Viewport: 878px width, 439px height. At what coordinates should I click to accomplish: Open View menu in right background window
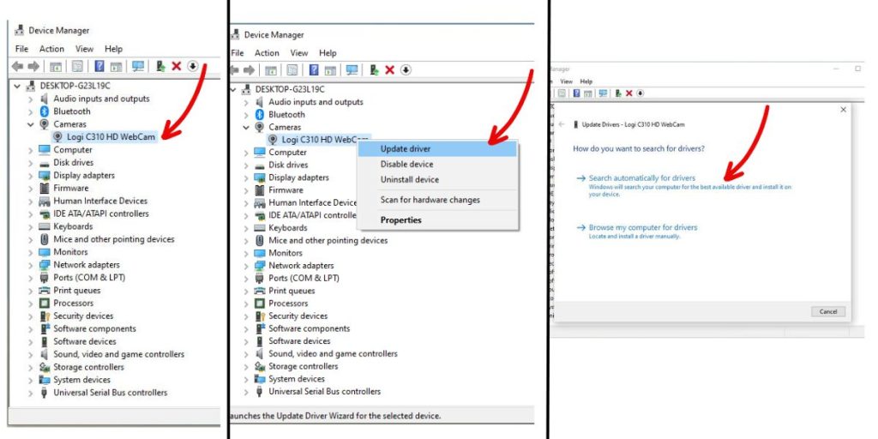coord(566,81)
